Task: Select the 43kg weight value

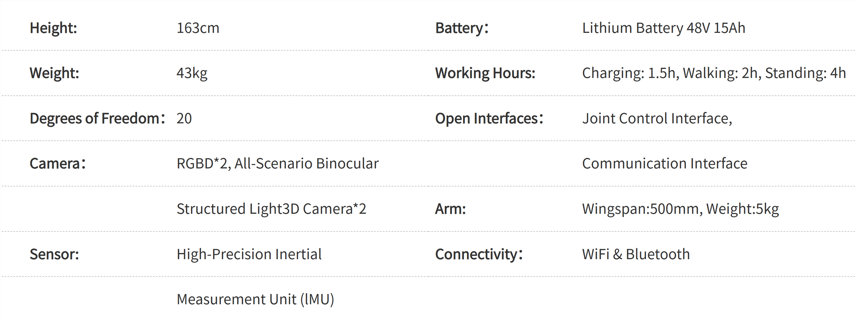Action: [x=192, y=73]
